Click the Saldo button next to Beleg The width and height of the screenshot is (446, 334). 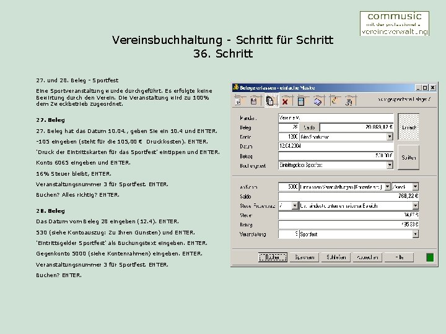tap(309, 127)
